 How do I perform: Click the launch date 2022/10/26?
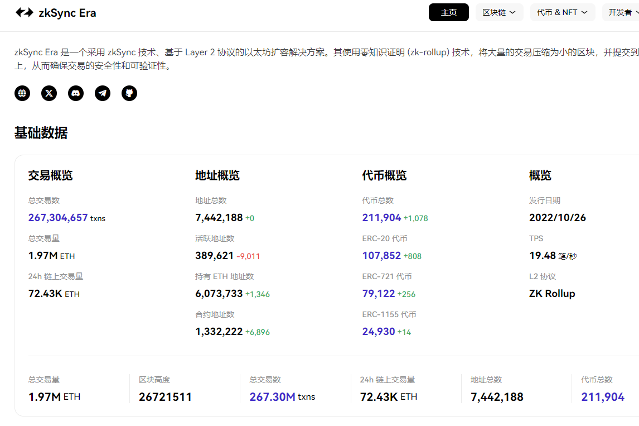pos(558,218)
